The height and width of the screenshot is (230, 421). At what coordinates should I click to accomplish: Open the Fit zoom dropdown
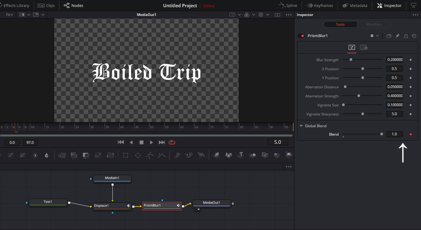10,15
